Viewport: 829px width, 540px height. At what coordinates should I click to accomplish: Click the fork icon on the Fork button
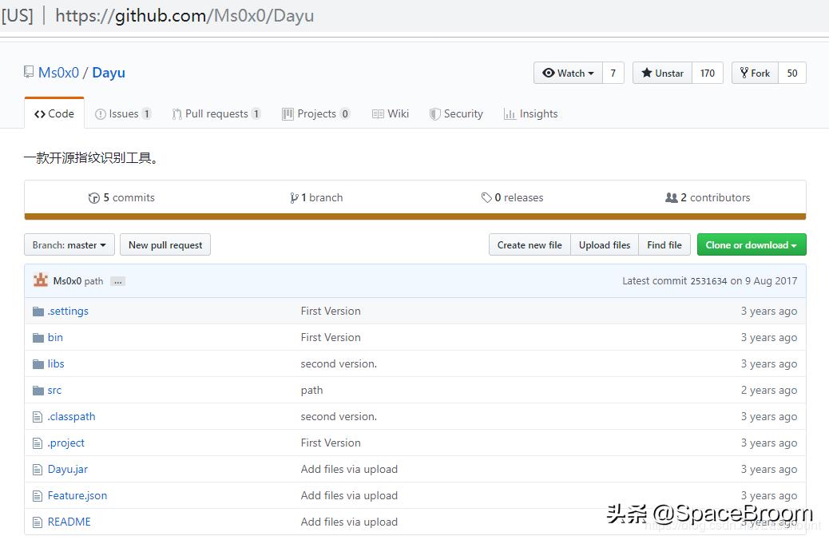coord(744,73)
